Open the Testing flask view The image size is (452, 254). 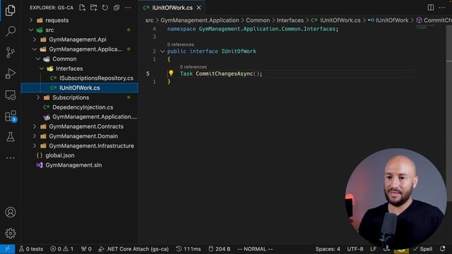coord(11,137)
